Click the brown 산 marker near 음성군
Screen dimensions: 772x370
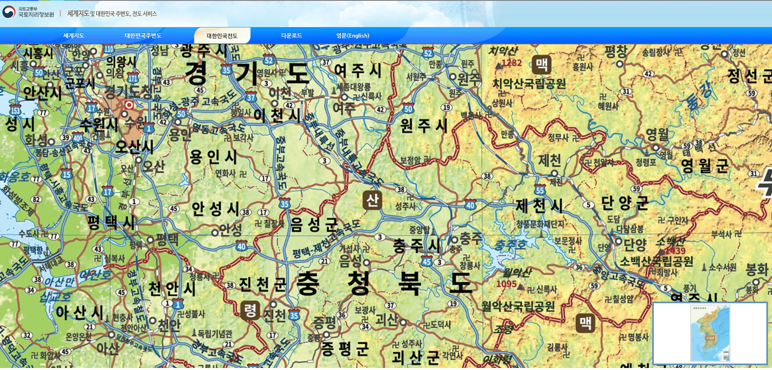coord(372,200)
